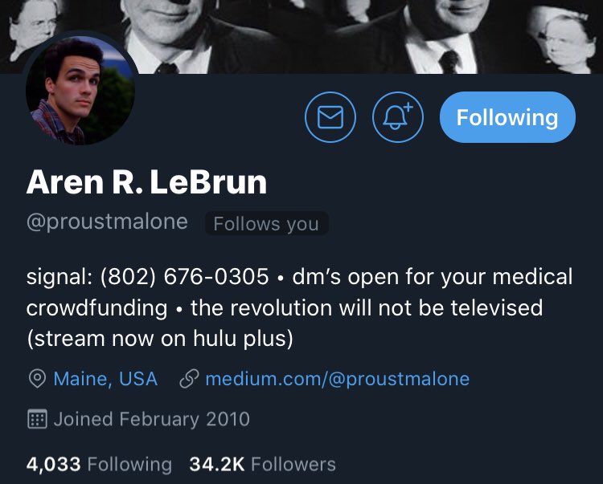Click the bio text about hulu plus
Viewport: 603px width, 484px height.
160,339
